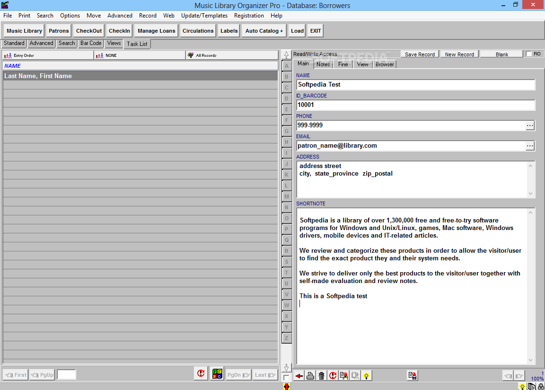Click the copy record document icon
Image resolution: width=545 pixels, height=390 pixels.
point(344,376)
